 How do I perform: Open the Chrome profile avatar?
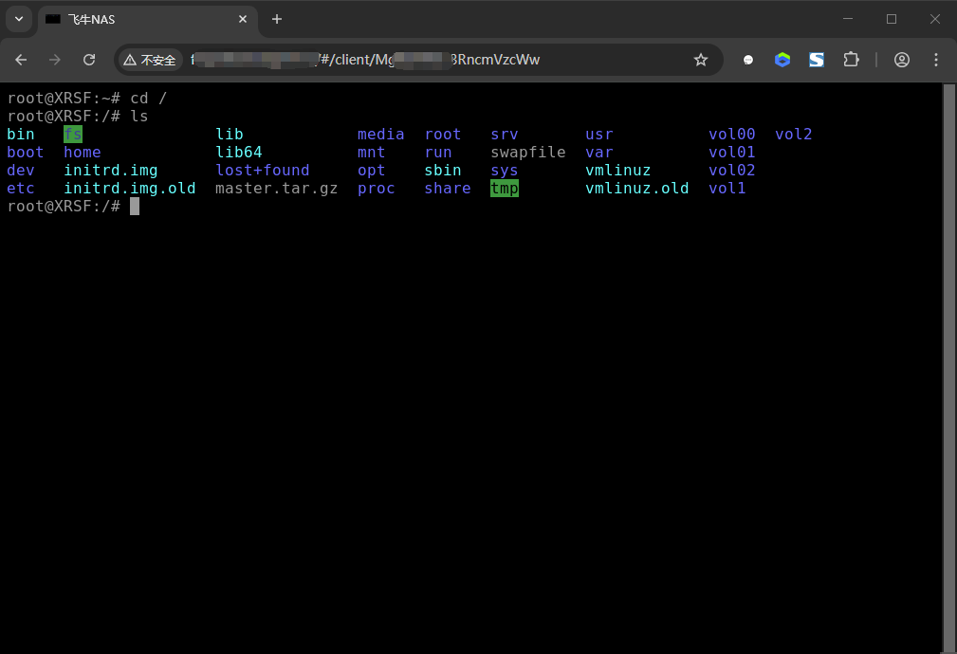(902, 60)
